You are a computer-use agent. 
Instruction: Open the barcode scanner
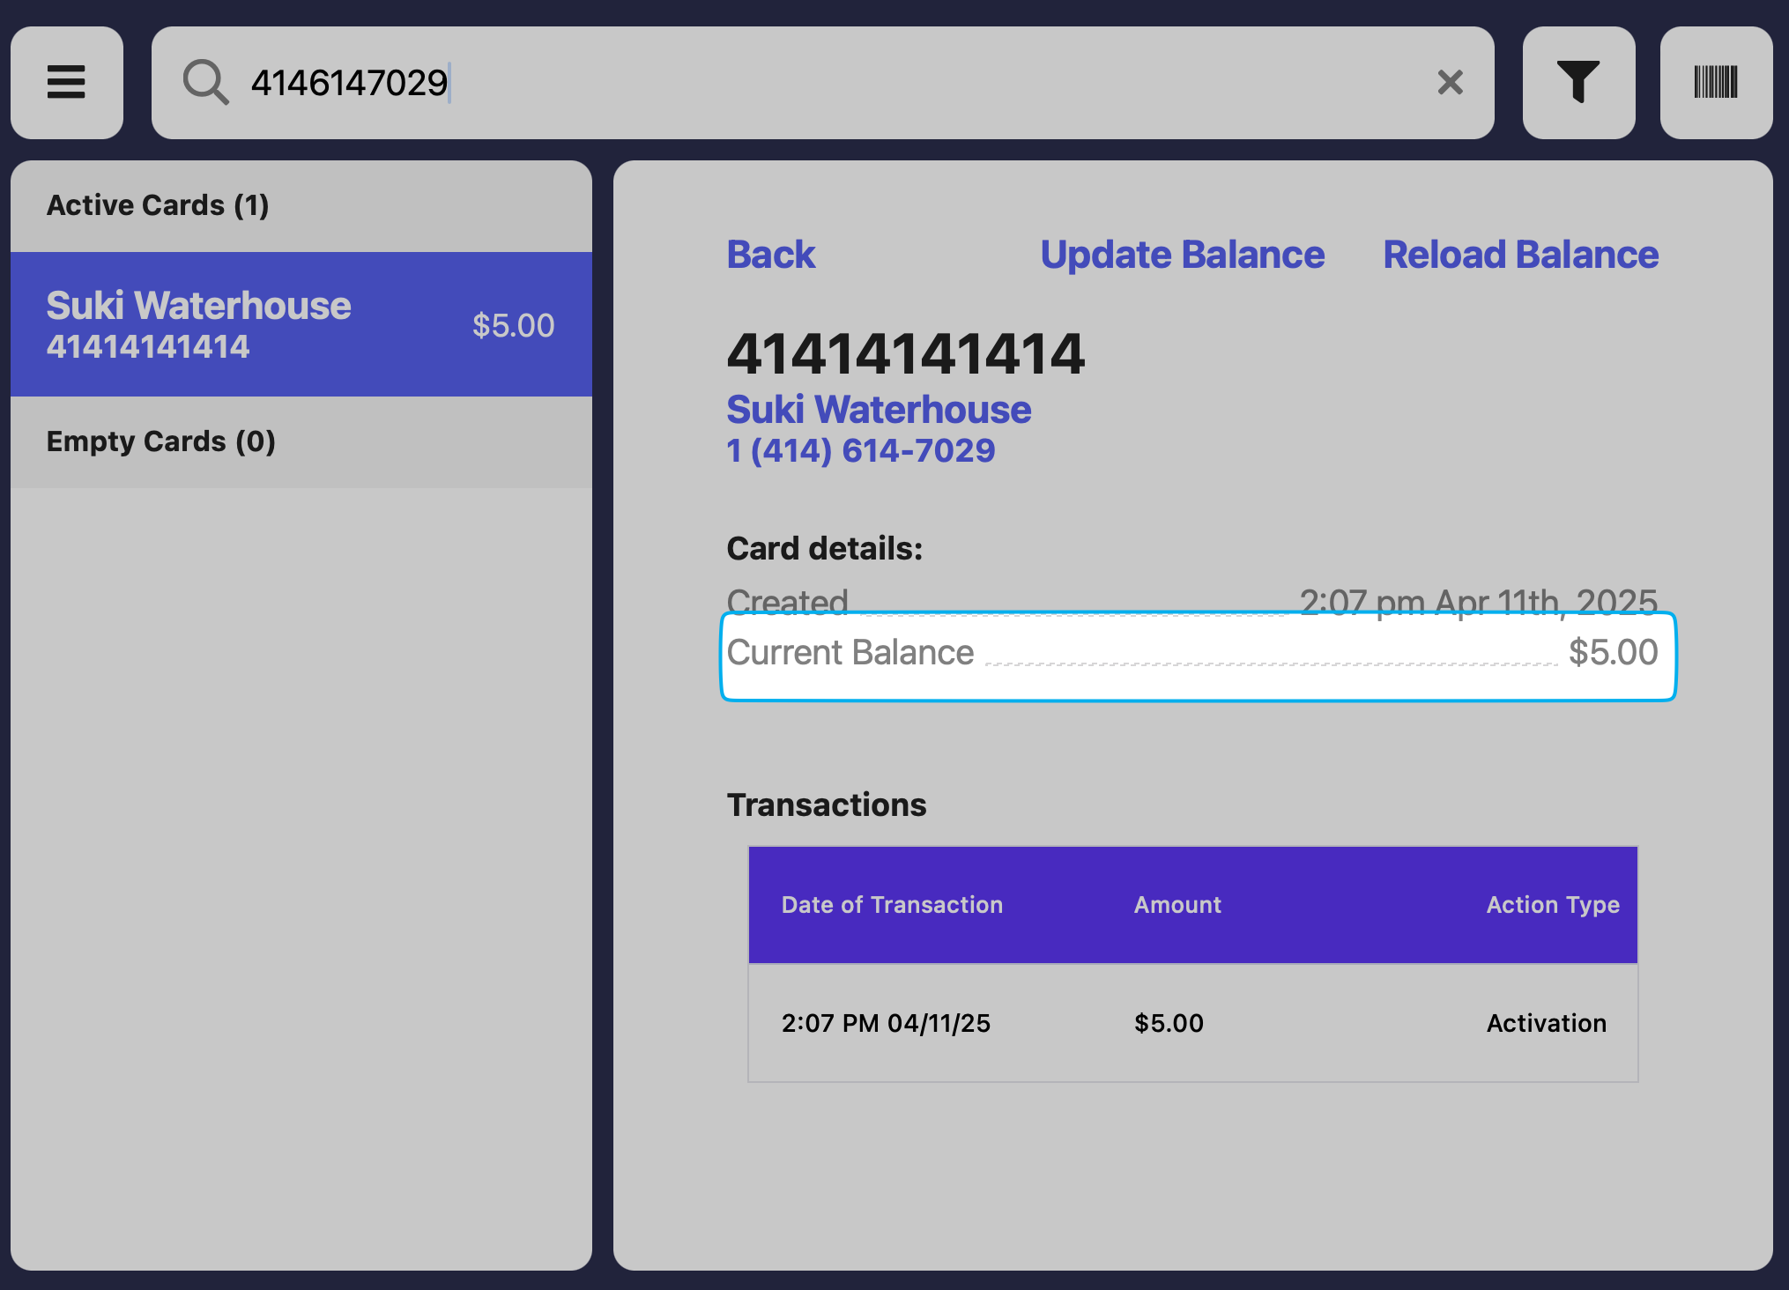(1716, 83)
